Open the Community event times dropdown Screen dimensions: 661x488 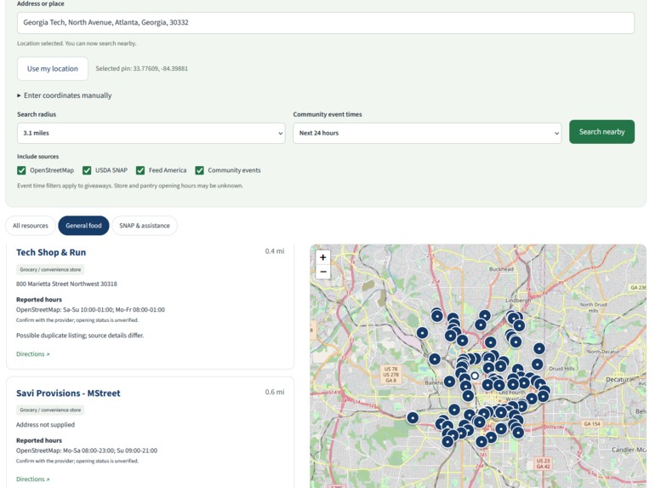tap(427, 133)
